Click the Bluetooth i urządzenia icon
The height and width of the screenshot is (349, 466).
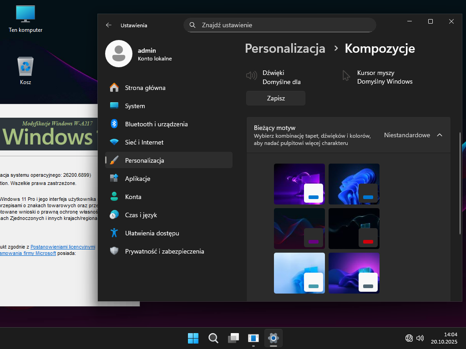pyautogui.click(x=115, y=124)
